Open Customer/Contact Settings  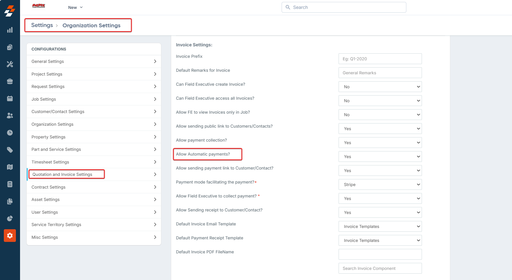click(x=94, y=111)
